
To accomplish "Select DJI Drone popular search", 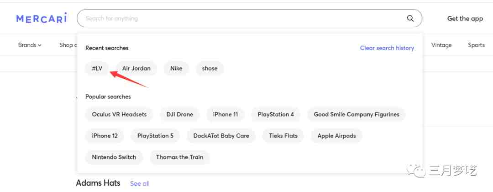I will [179, 114].
